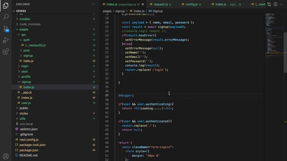Click the 'console.log(result);' line
Screen dimensions: 287x161
pyautogui.click(x=142, y=65)
